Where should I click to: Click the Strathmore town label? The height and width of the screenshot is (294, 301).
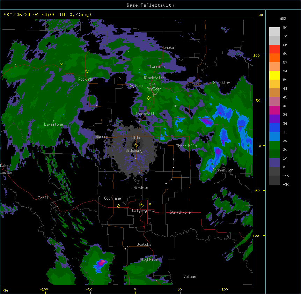tap(180, 212)
